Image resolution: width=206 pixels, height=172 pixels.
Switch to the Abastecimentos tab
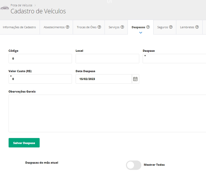[56, 27]
